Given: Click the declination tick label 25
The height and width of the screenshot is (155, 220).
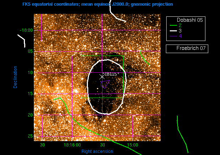Looking at the screenshot, I should [30, 136].
